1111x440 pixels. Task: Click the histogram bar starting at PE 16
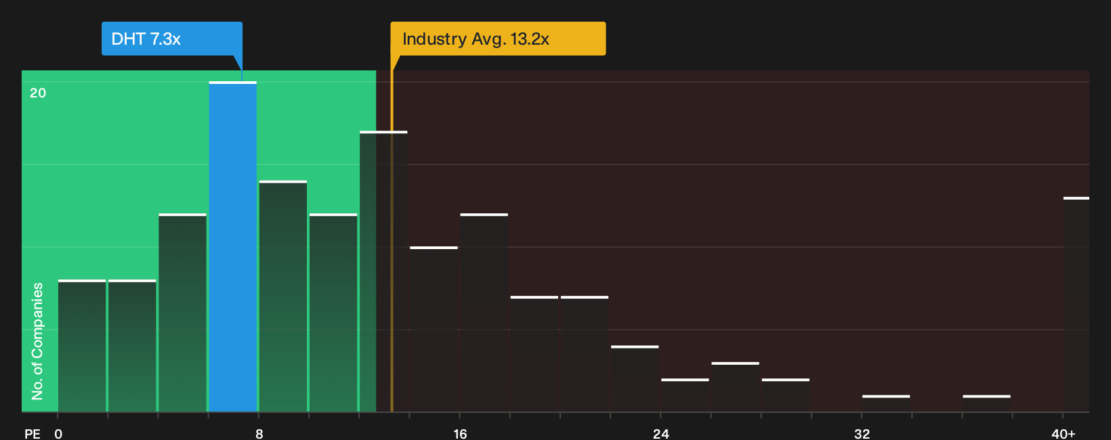pos(484,313)
